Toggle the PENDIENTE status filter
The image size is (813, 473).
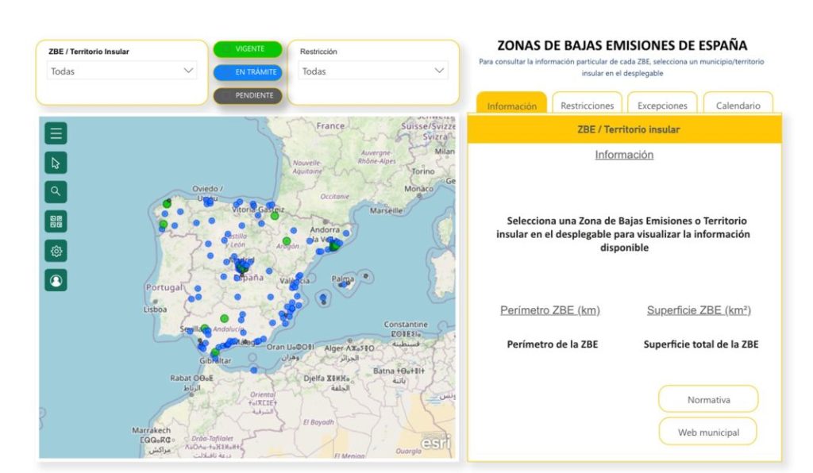click(x=250, y=95)
